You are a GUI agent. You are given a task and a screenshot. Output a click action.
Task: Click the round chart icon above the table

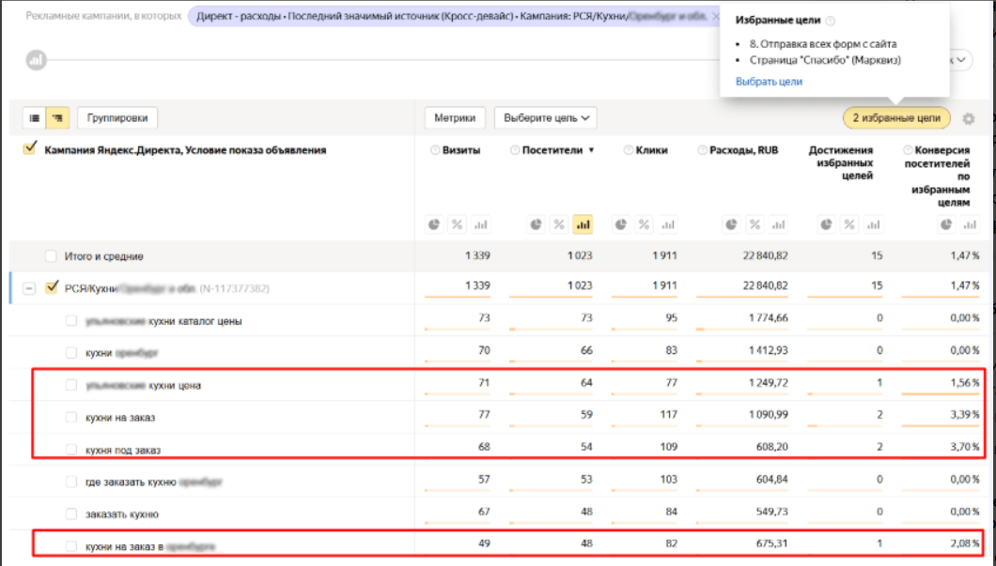click(x=37, y=60)
